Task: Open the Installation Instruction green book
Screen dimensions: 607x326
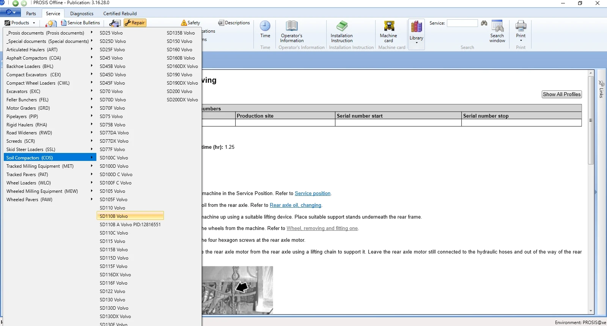Action: (341, 27)
